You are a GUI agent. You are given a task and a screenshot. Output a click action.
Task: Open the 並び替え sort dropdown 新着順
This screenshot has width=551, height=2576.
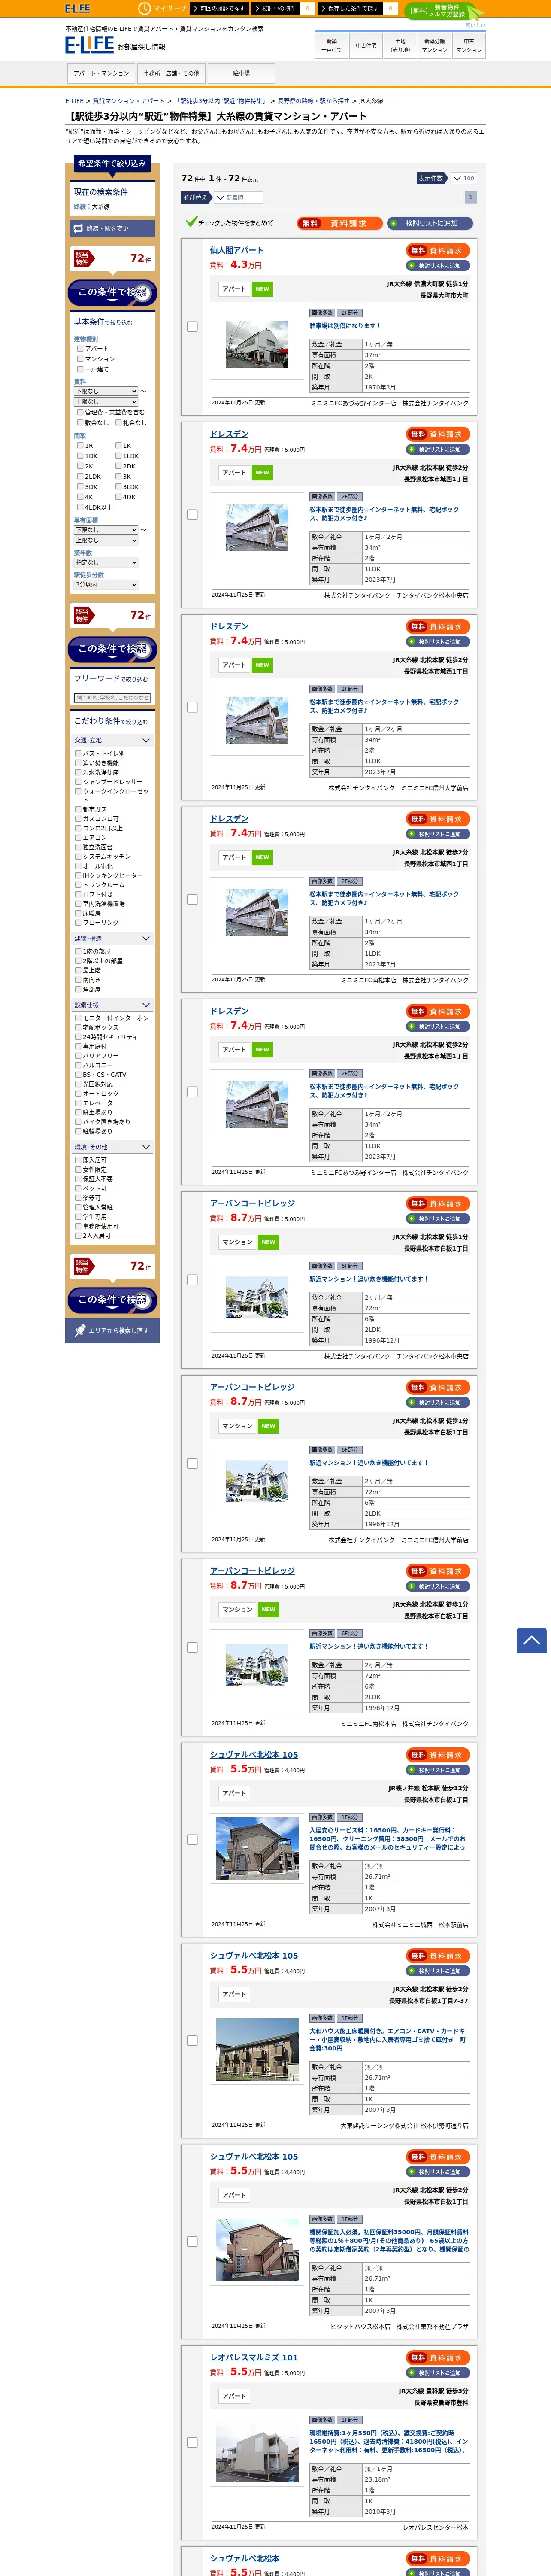pos(238,198)
